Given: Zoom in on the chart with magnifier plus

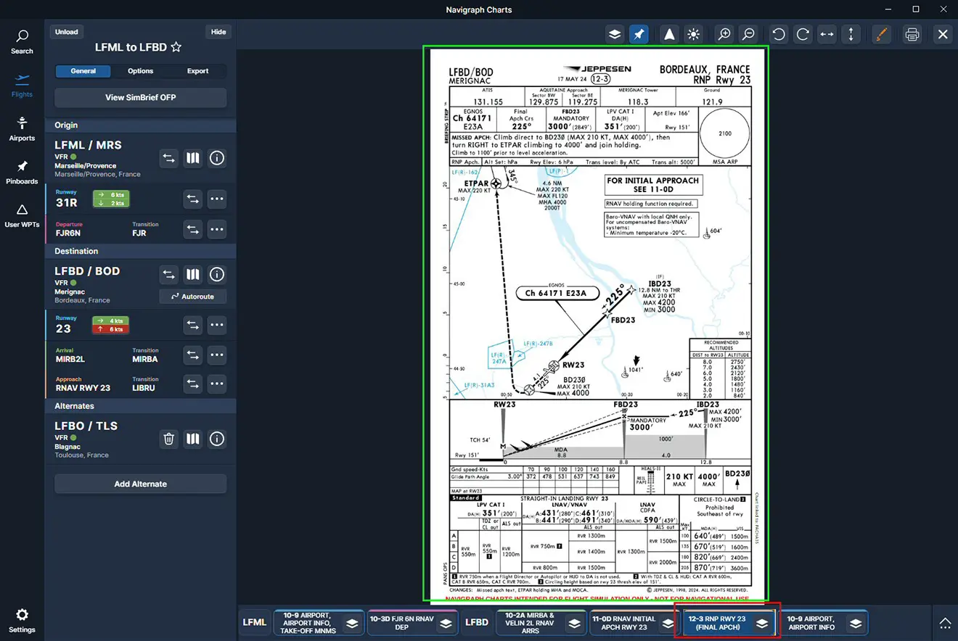Looking at the screenshot, I should click(x=724, y=34).
